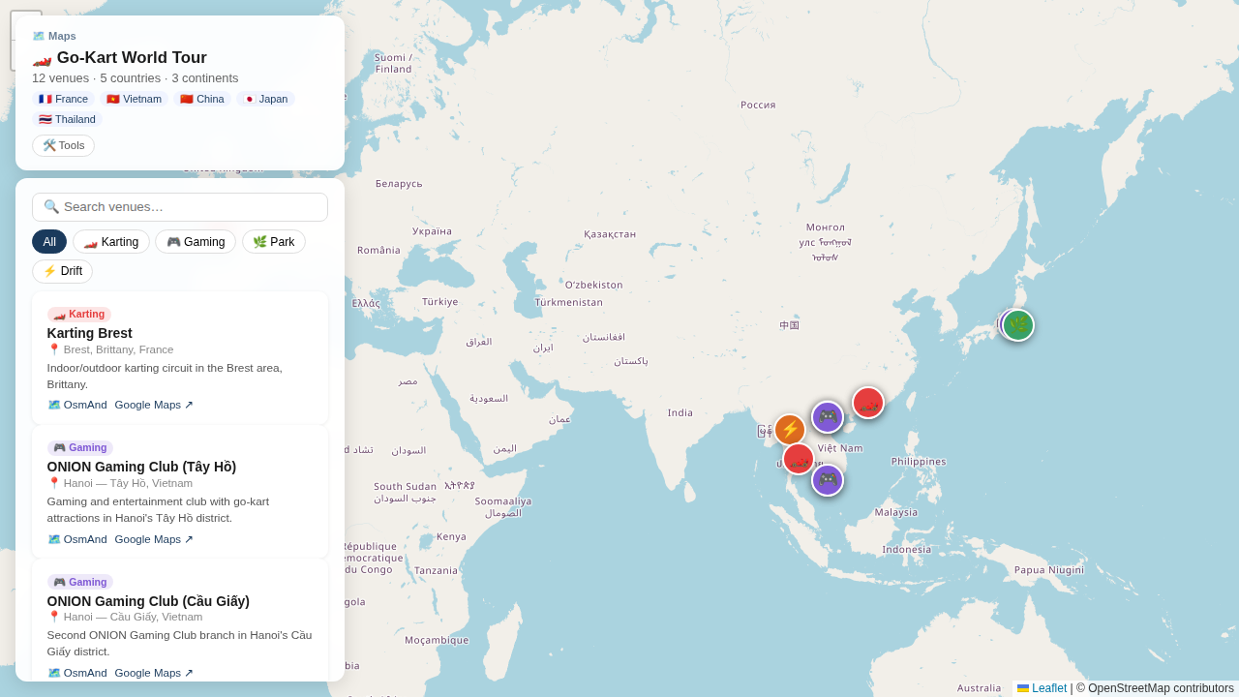1239x697 pixels.
Task: Select ONION Gaming Club (Cầu Giấy) title
Action: [x=148, y=601]
